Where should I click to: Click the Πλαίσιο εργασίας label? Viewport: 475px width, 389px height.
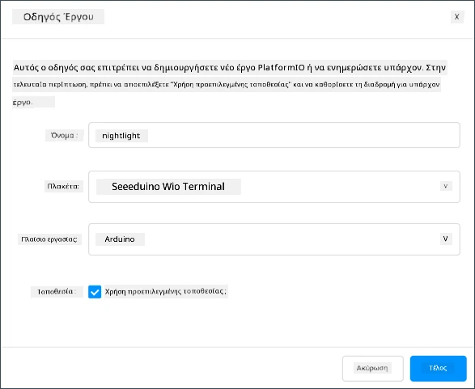coord(49,239)
